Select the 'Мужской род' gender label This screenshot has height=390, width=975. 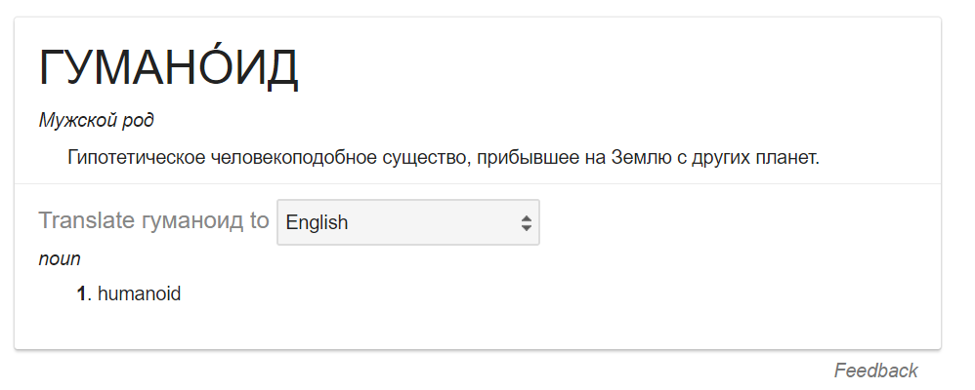point(97,120)
